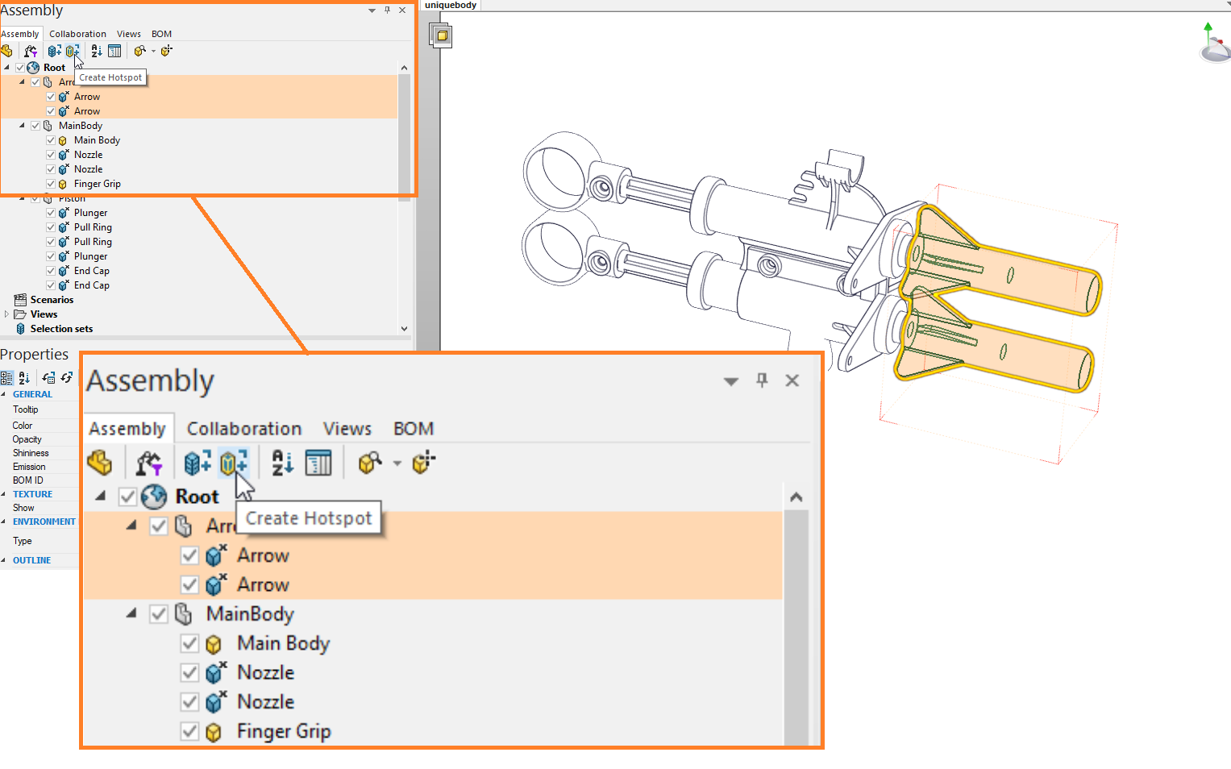Expand the Views folder in the assembly tree
Image resolution: width=1231 pixels, height=769 pixels.
click(x=7, y=314)
